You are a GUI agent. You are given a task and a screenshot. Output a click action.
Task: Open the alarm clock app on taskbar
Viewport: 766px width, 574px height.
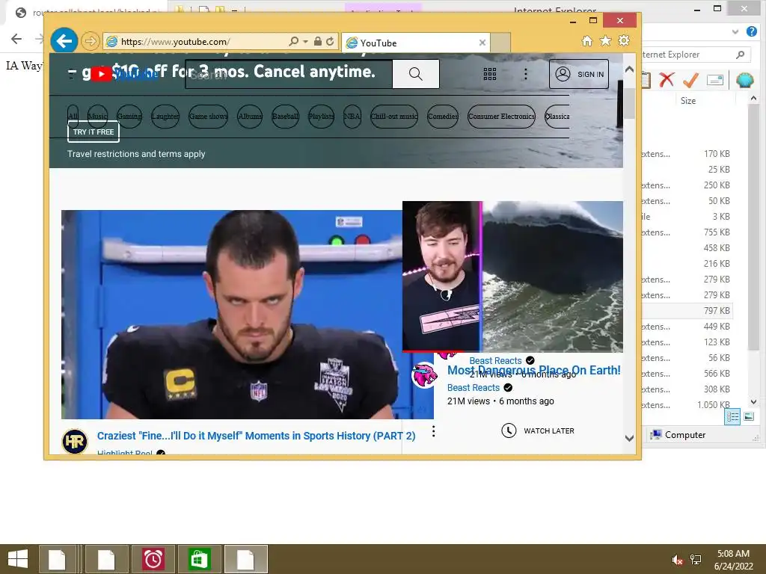153,559
